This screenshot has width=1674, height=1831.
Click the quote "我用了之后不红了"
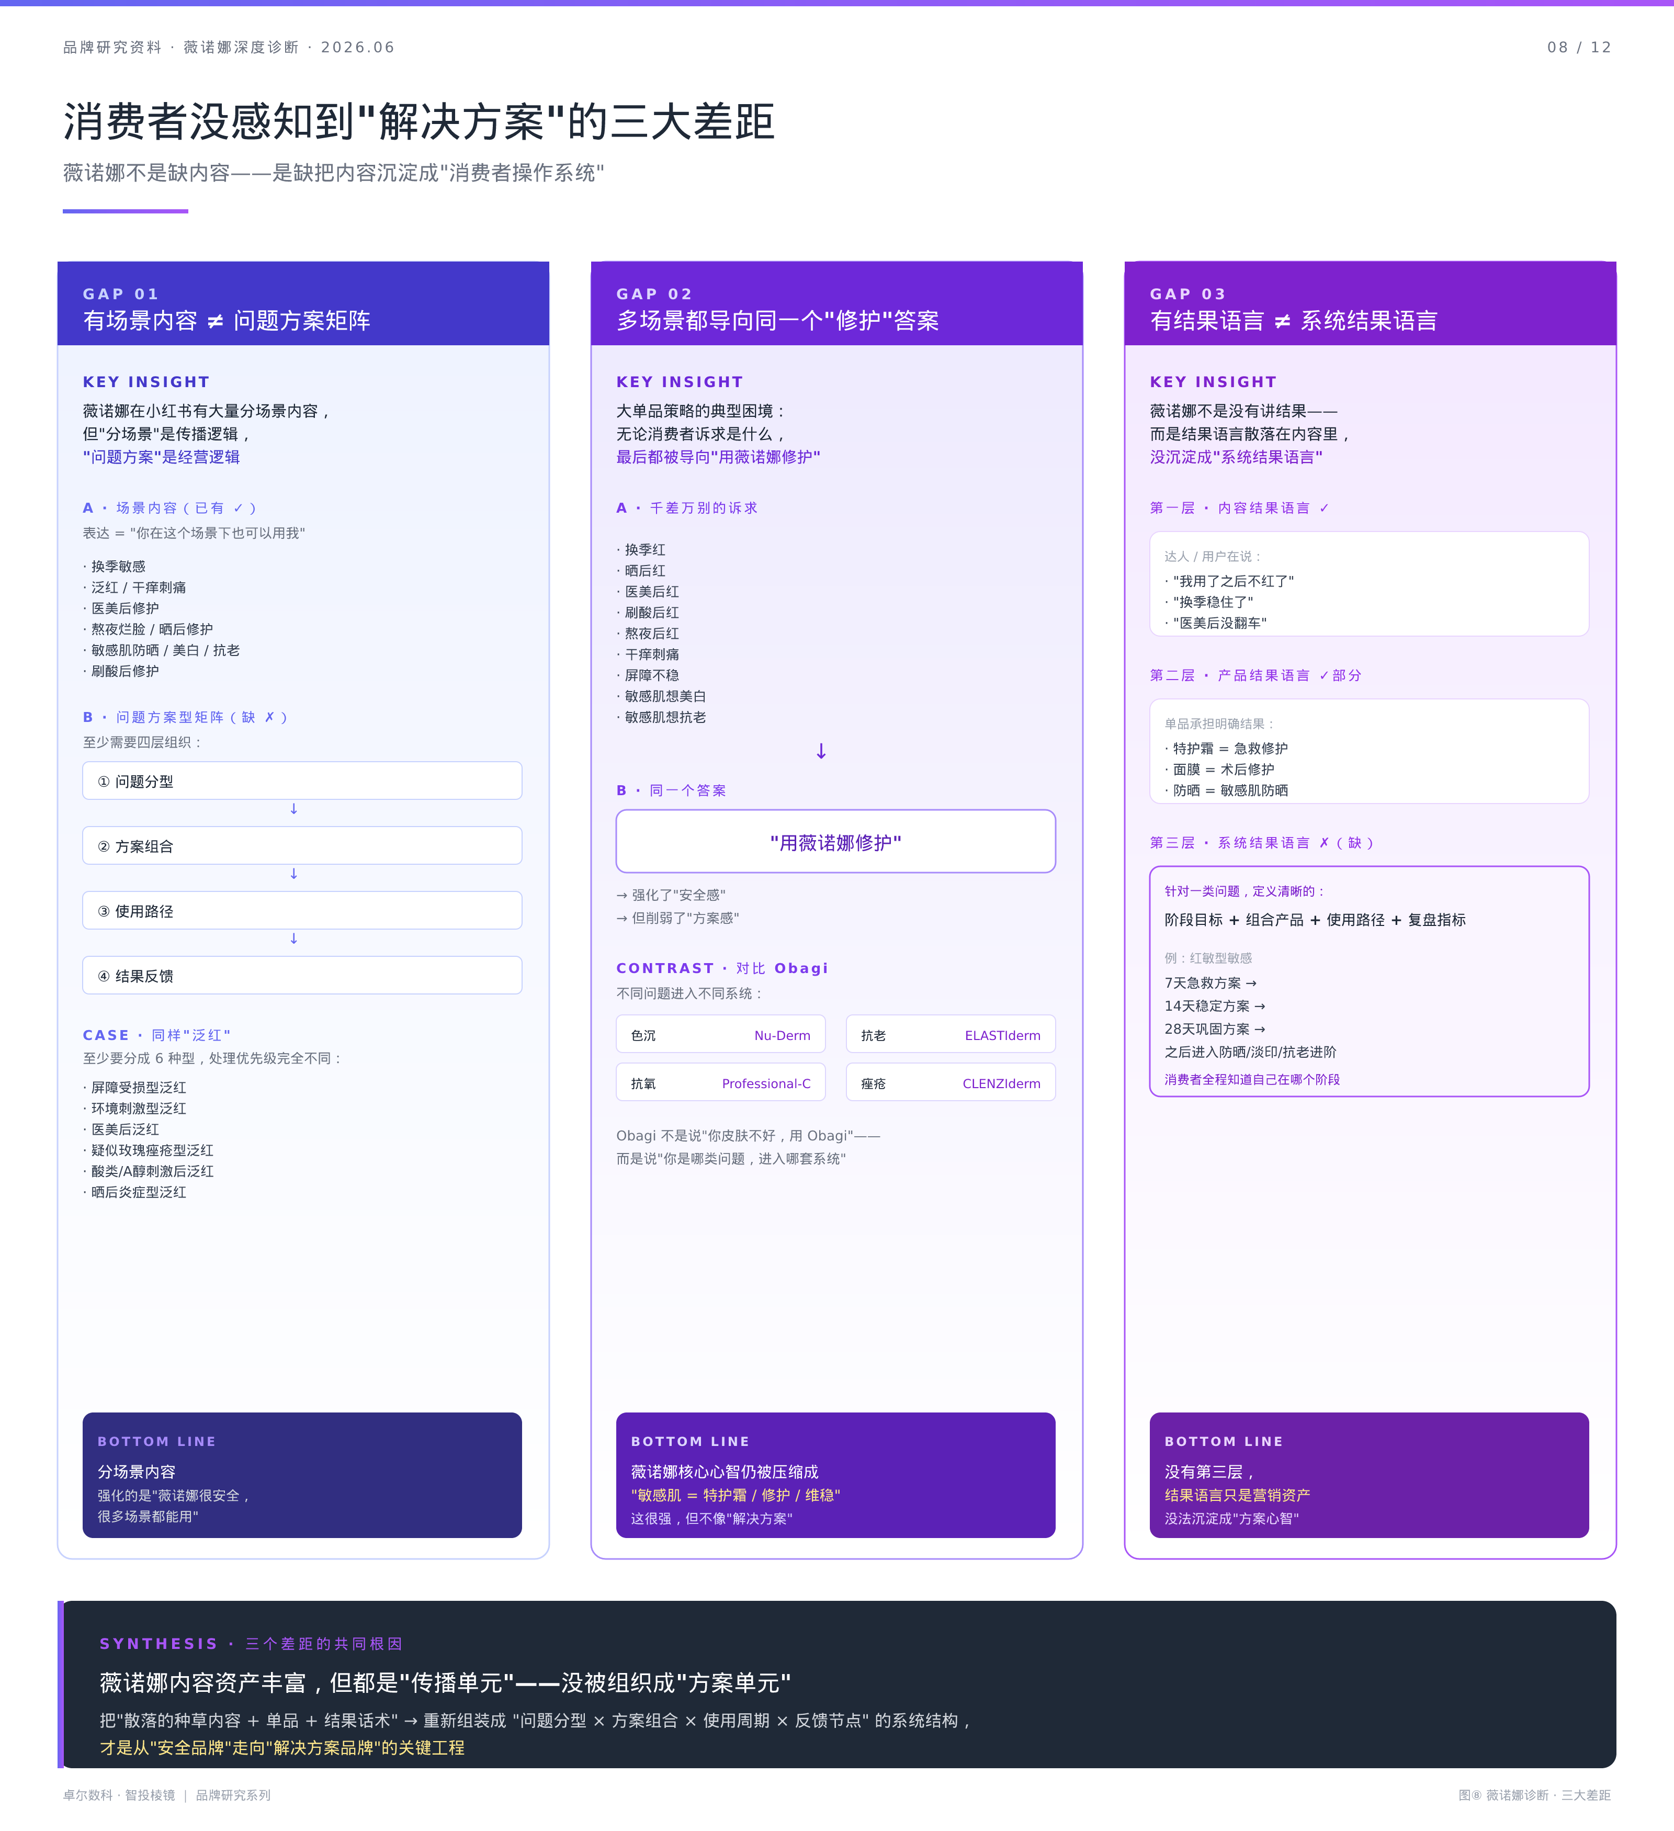[1230, 581]
